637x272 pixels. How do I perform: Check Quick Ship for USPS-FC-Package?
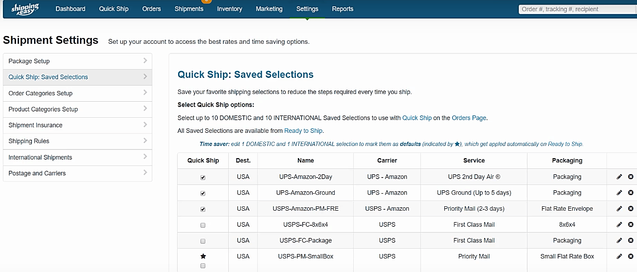pos(203,241)
